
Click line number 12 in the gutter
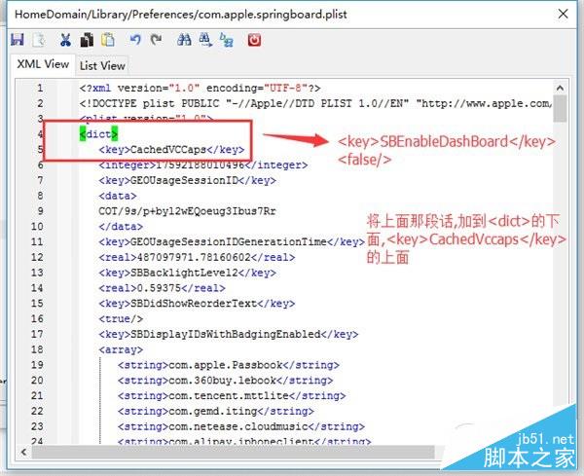(37, 257)
